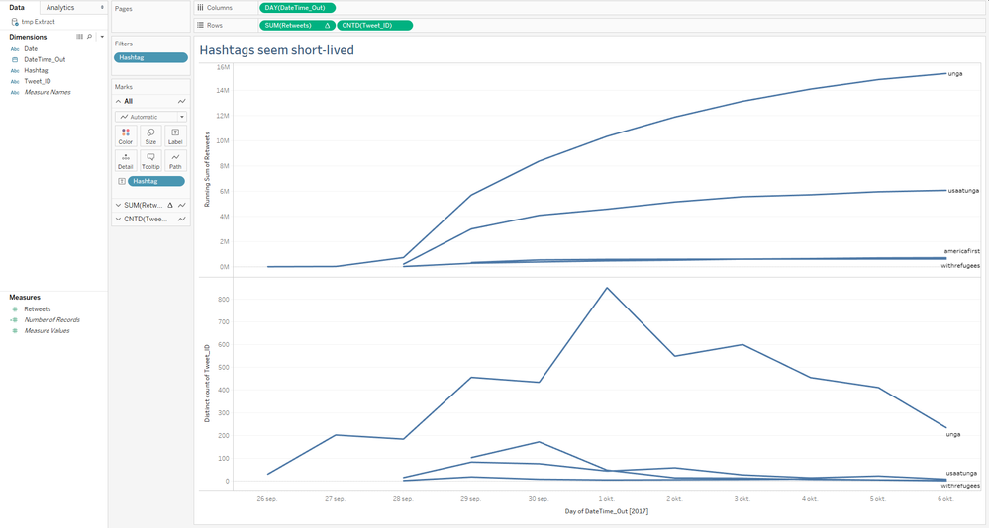Click the number icon next to Retweets
Screen dimensions: 989x528
click(x=15, y=309)
